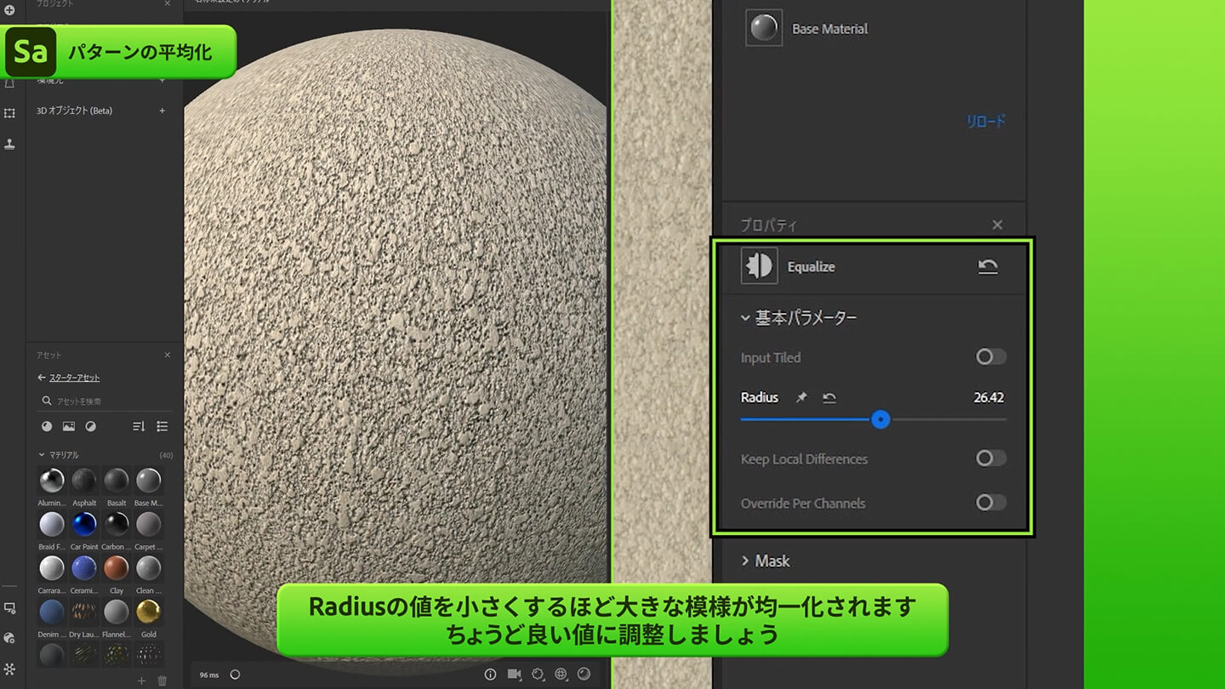Collapse the 基本パラメーター section
Viewport: 1225px width, 689px height.
(x=745, y=318)
